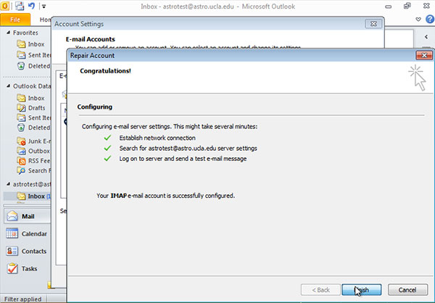435x303 pixels.
Task: Click the Mail envelope icon
Action: pyautogui.click(x=12, y=216)
